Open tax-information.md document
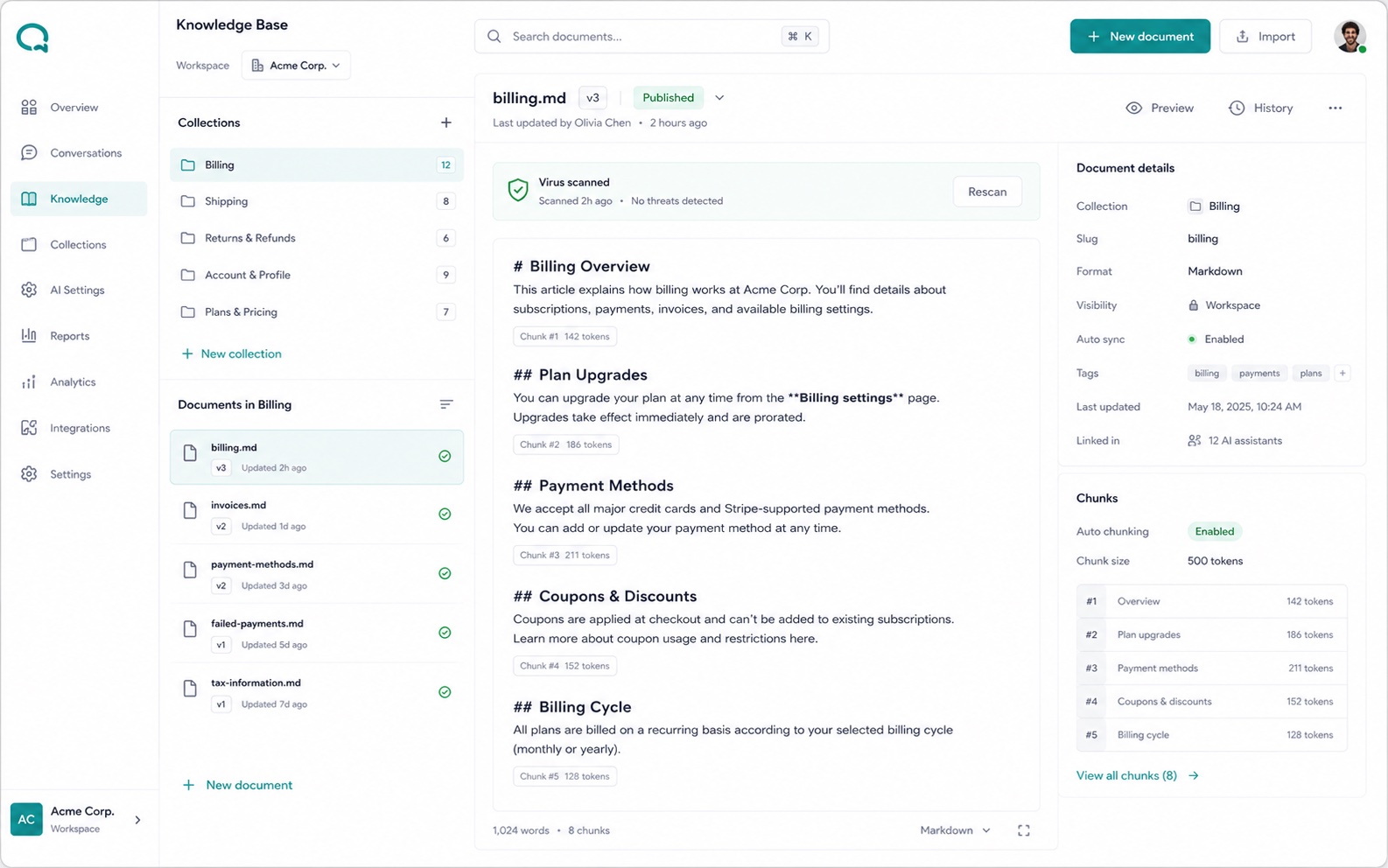 point(317,693)
